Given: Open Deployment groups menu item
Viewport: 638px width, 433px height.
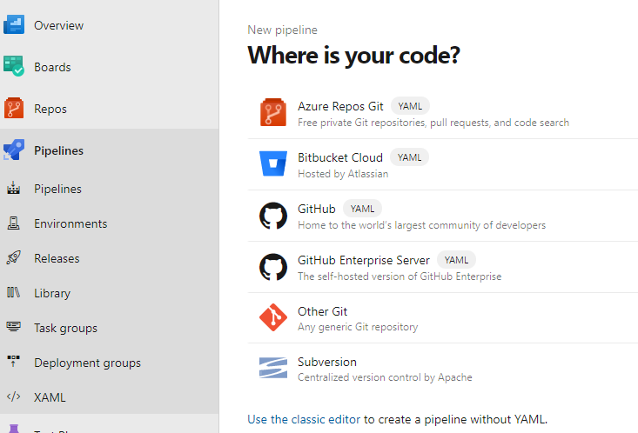Looking at the screenshot, I should pyautogui.click(x=87, y=363).
